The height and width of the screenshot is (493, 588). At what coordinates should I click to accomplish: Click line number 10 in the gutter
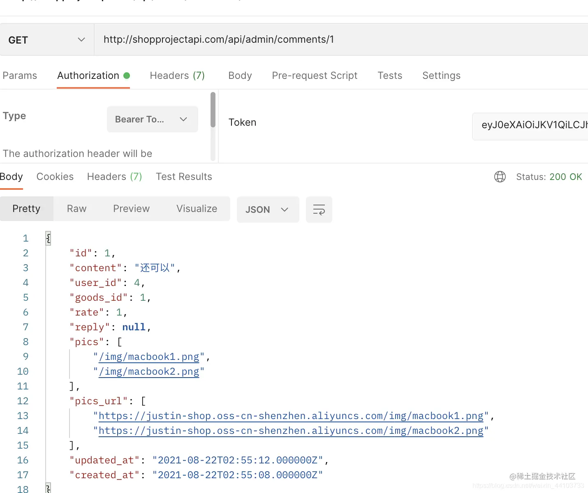(23, 371)
